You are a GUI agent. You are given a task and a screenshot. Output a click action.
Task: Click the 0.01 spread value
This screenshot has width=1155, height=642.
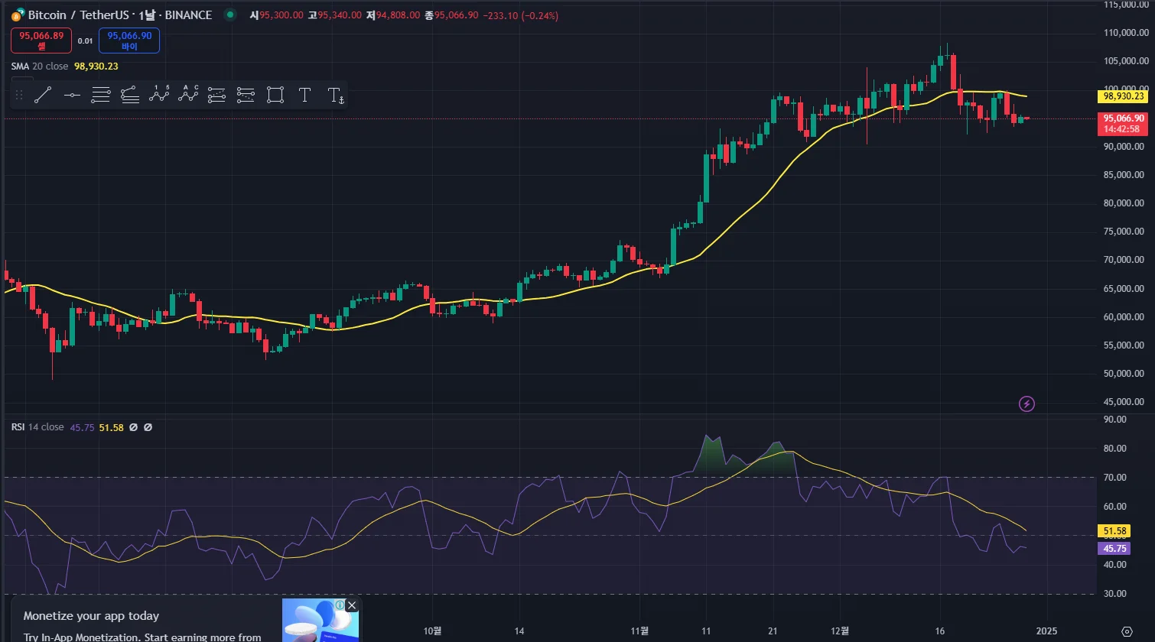(x=85, y=41)
